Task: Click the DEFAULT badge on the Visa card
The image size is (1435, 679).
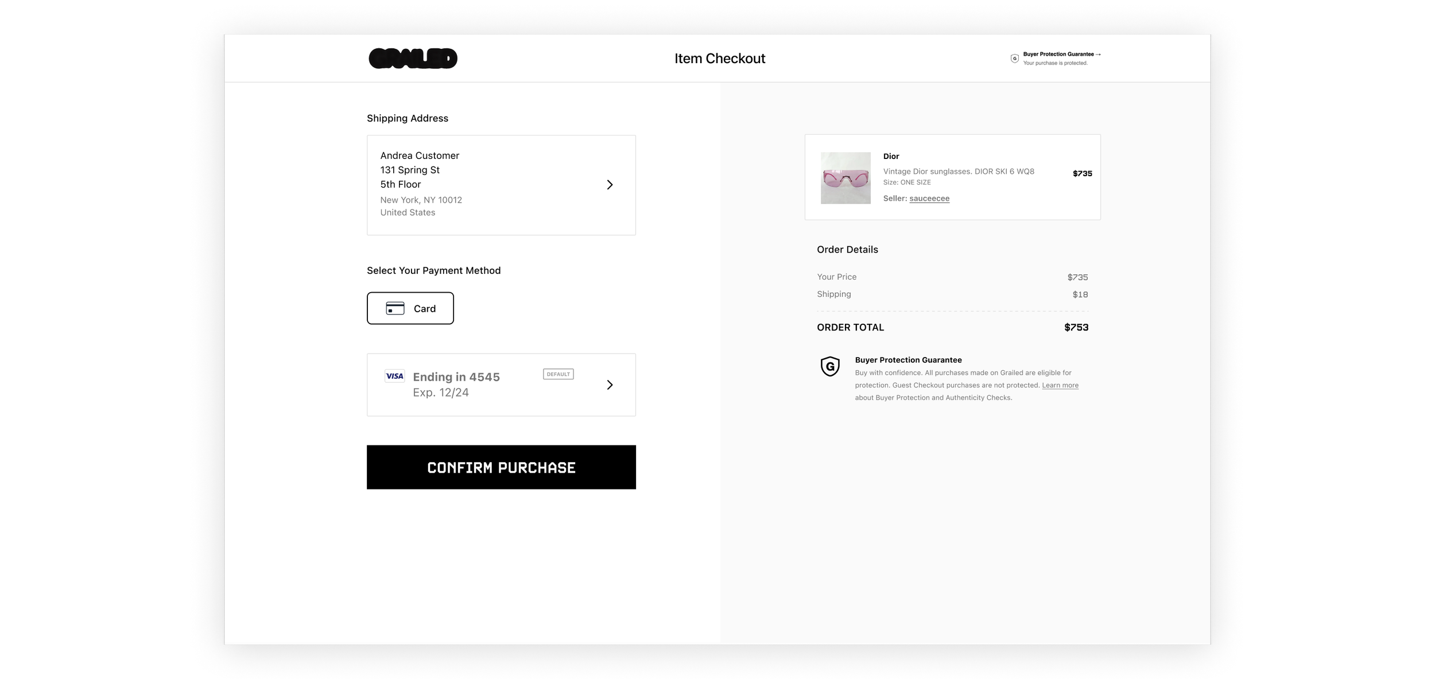Action: (558, 374)
